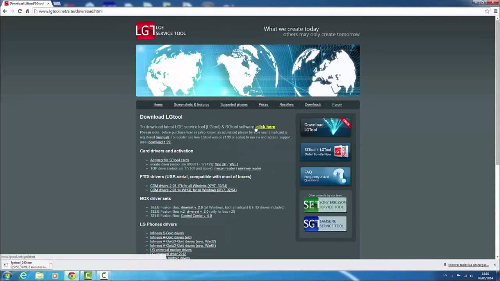Image resolution: width=500 pixels, height=281 pixels.
Task: Open Infineon A-Gold drivers (old) link
Action: coord(171,237)
